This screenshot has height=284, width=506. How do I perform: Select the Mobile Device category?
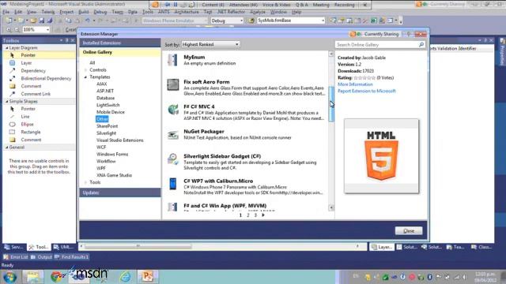(x=111, y=112)
